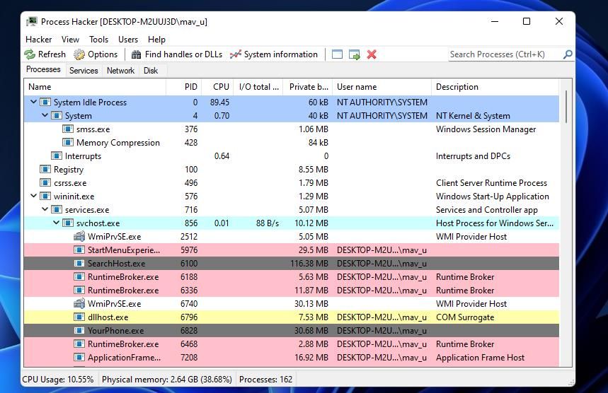Sort by Private bytes column header
Screen dimensions: 608x393
(x=308, y=87)
